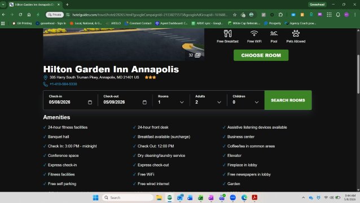Open the Windows Start menu
The image size is (360, 203).
95,197
